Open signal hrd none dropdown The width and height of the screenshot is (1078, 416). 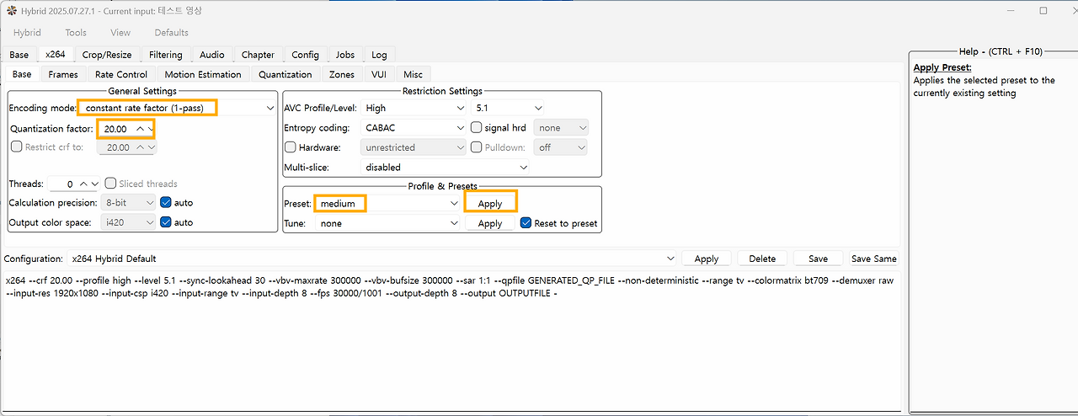pos(561,127)
